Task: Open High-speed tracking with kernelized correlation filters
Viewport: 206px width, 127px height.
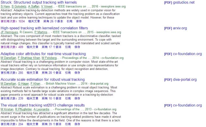Action: point(44,28)
